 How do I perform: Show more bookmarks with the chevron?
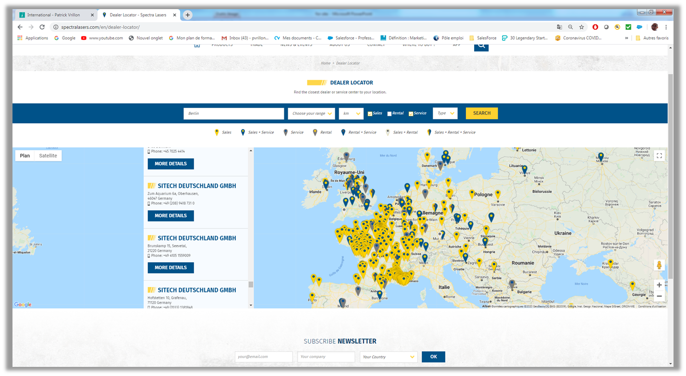[626, 38]
